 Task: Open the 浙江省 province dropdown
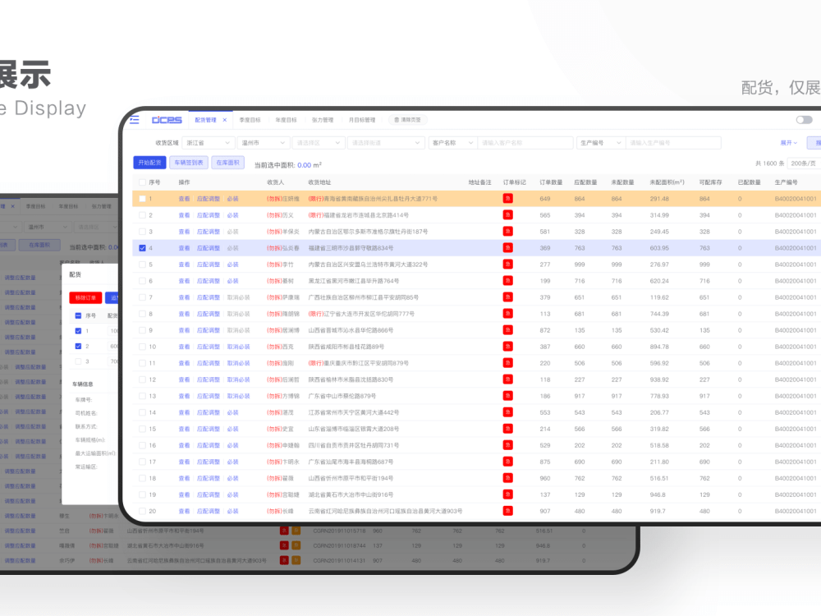[208, 142]
